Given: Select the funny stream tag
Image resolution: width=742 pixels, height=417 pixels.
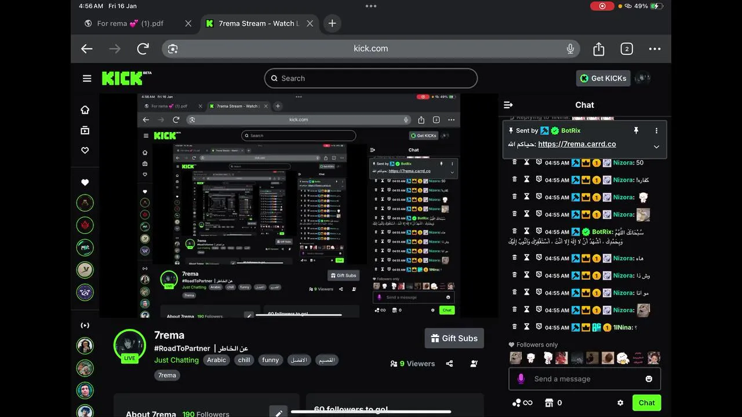Looking at the screenshot, I should coord(270,360).
